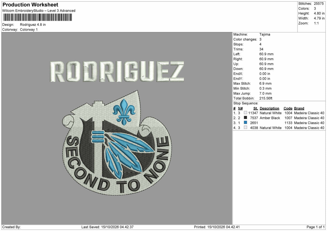Click the 'Down:' label
Screen dimensions: 327x231
[x=238, y=69]
